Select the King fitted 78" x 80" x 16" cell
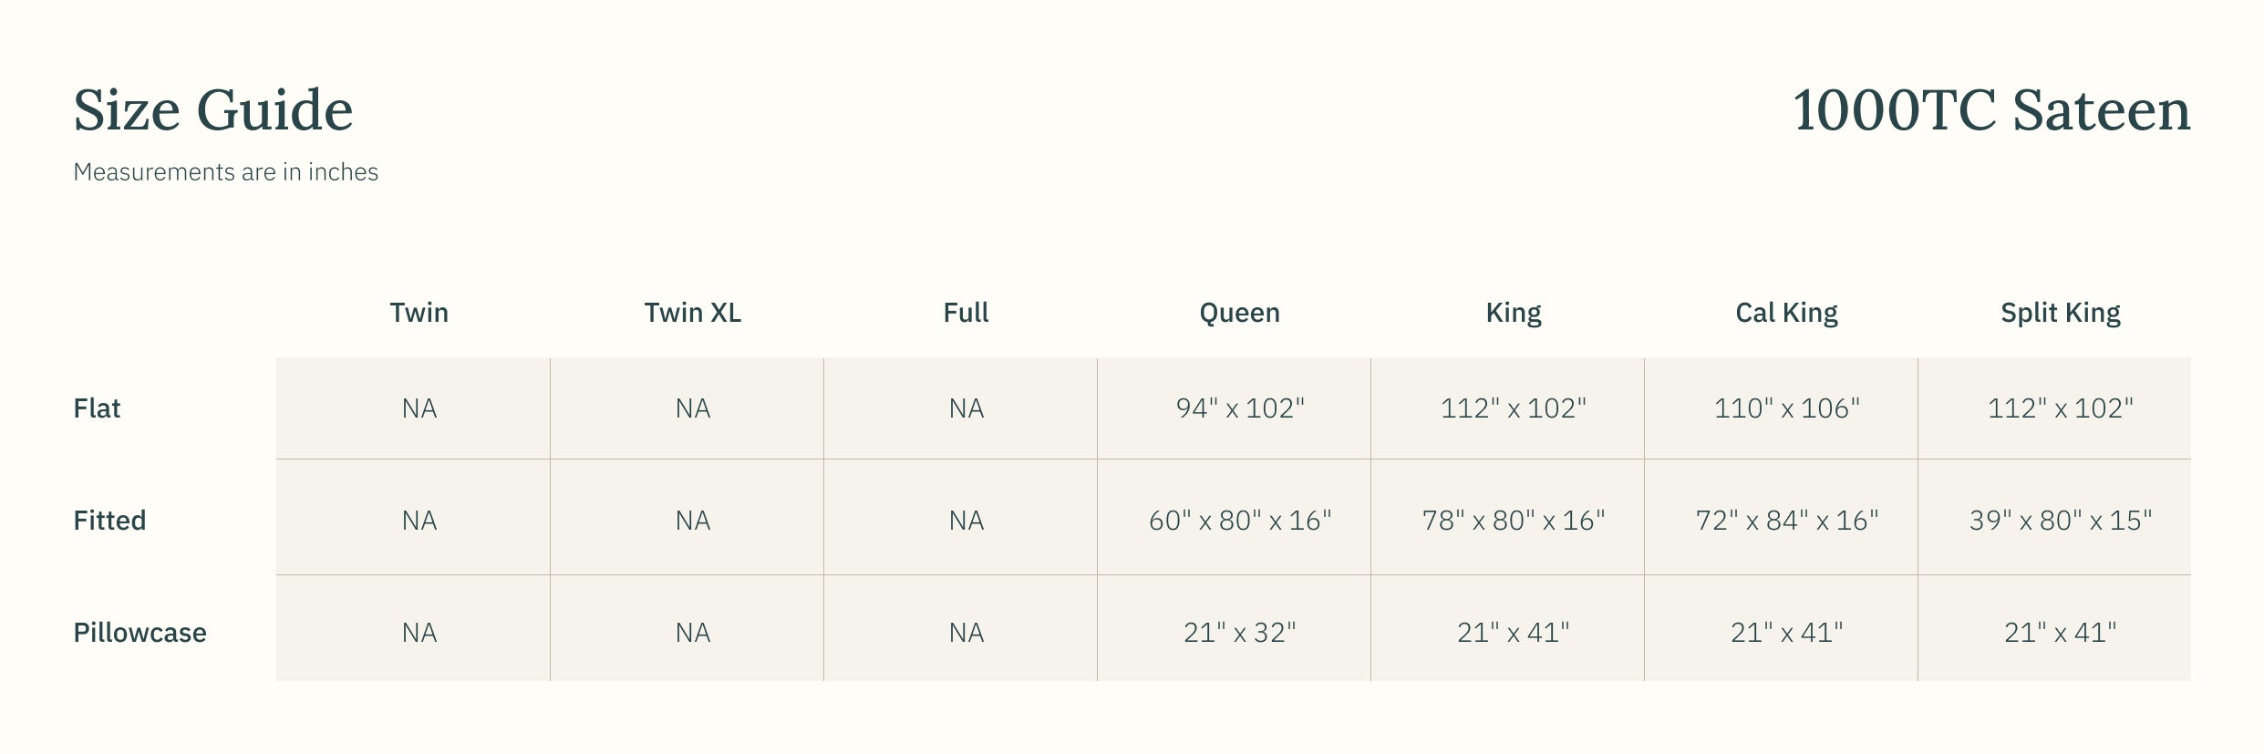This screenshot has width=2264, height=754. tap(1513, 521)
